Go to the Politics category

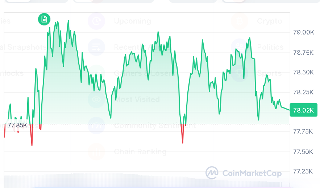(x=270, y=47)
